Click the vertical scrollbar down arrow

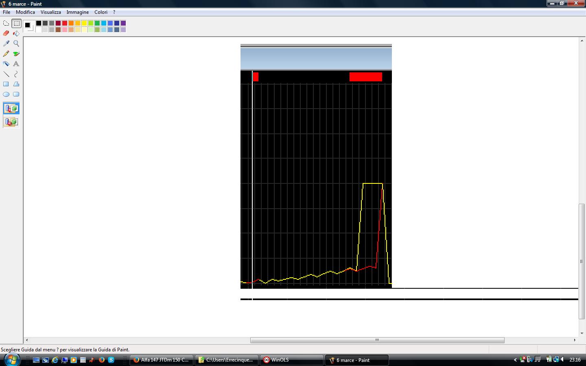click(582, 333)
